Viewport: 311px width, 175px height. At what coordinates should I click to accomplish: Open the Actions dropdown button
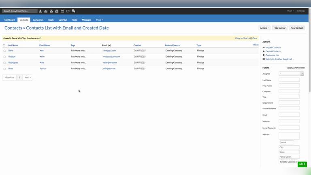(264, 28)
